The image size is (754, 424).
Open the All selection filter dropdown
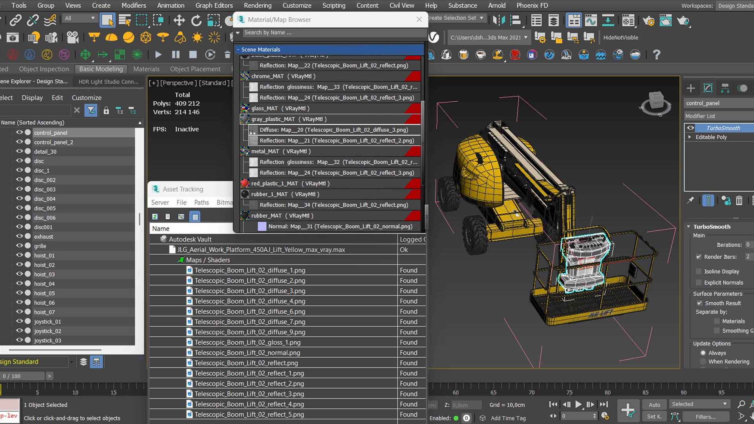click(x=80, y=18)
